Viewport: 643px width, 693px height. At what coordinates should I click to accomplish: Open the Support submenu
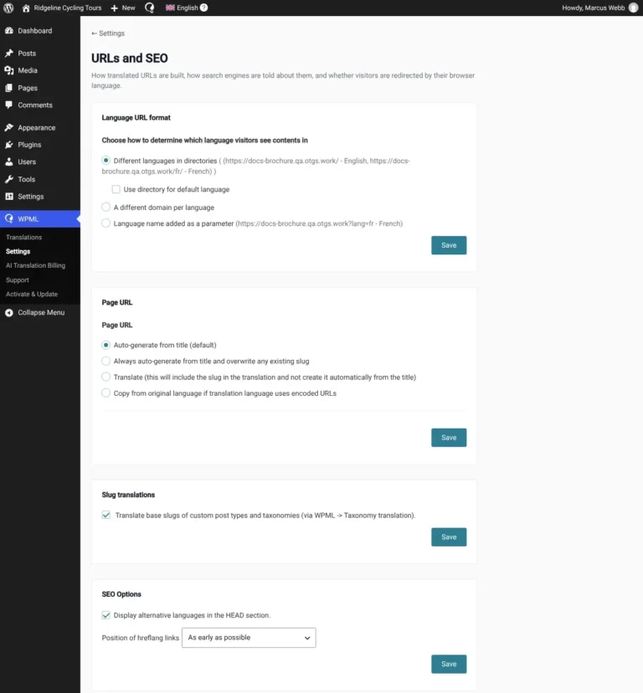[18, 280]
